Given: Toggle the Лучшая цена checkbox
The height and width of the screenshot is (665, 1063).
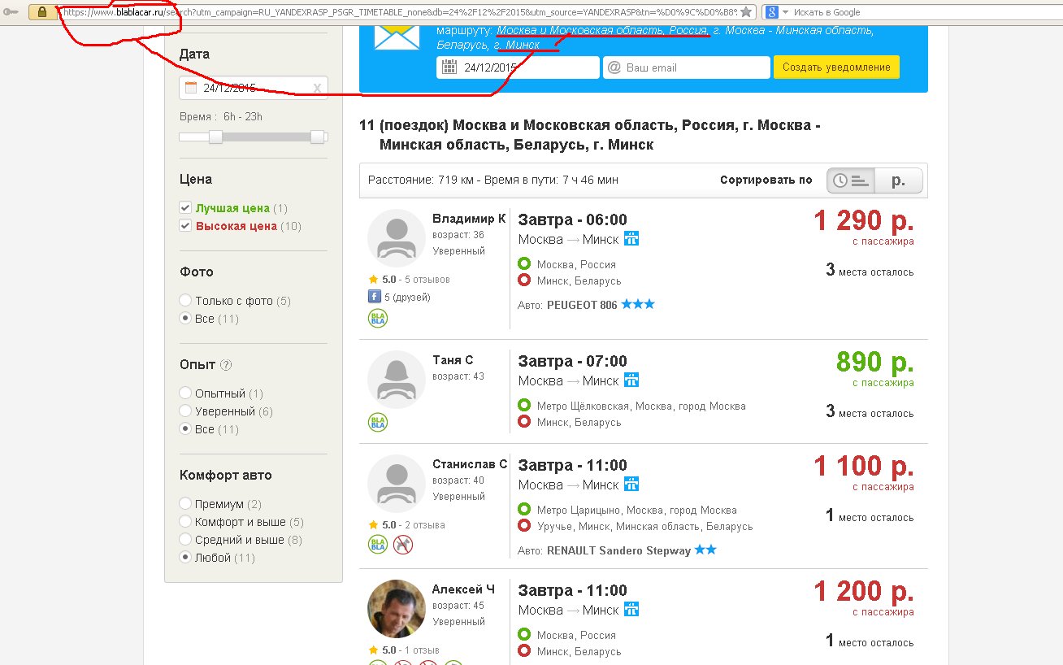Looking at the screenshot, I should pyautogui.click(x=185, y=208).
